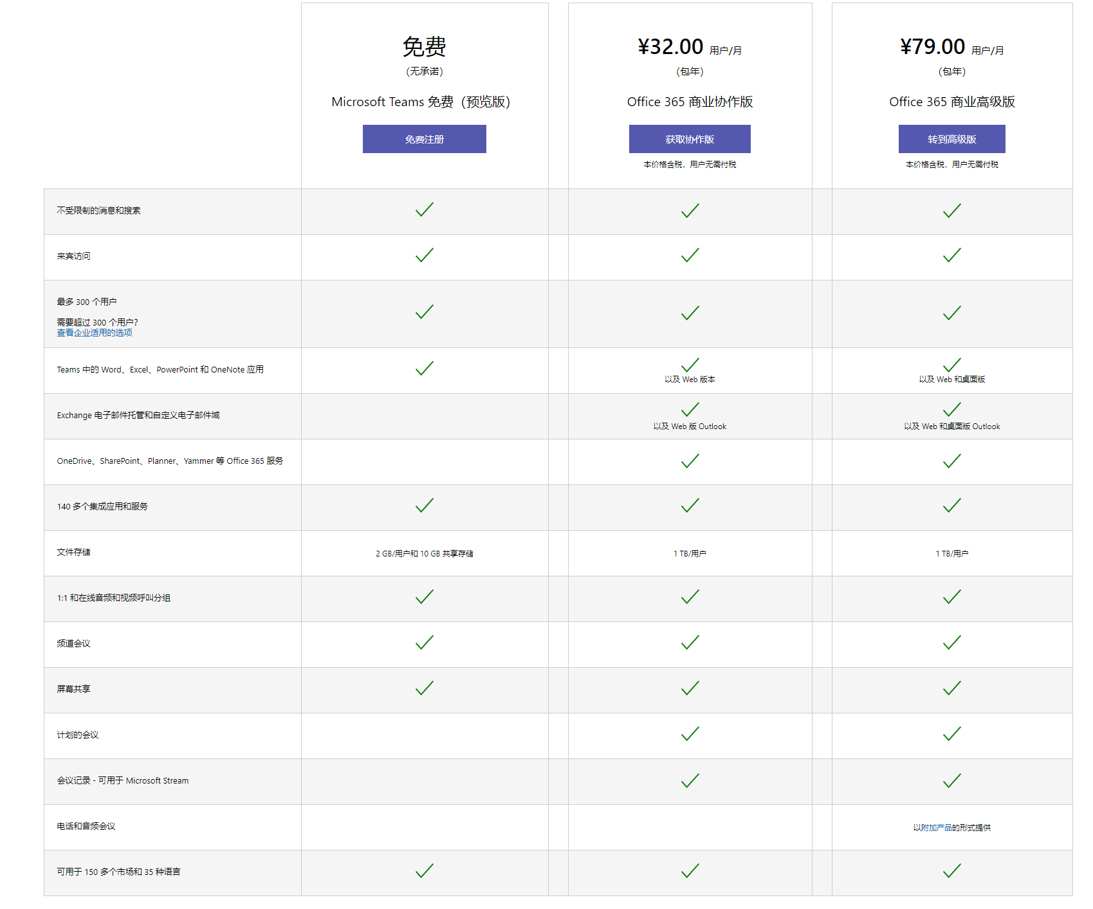Viewport: 1093px width, 909px height.
Task: Click the 电话和音频会议 feature label
Action: pyautogui.click(x=86, y=826)
